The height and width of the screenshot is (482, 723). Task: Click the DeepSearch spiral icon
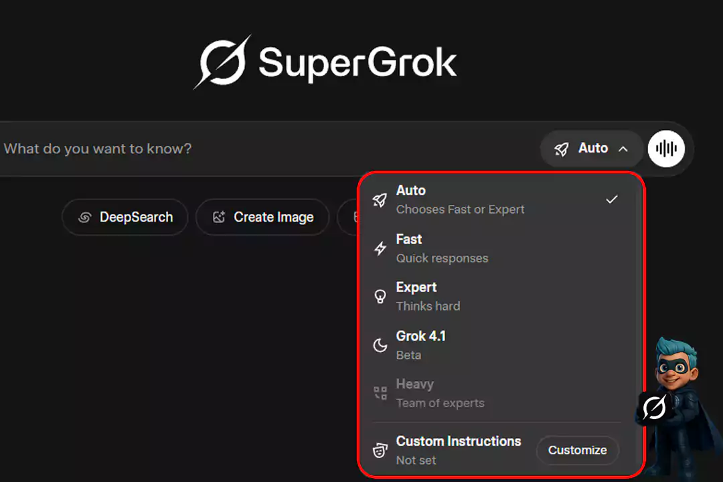point(85,217)
